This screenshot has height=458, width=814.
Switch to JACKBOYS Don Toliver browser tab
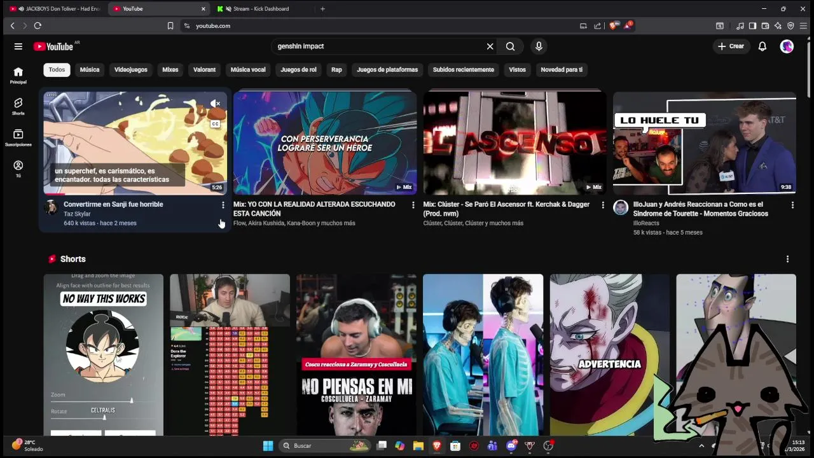click(55, 9)
